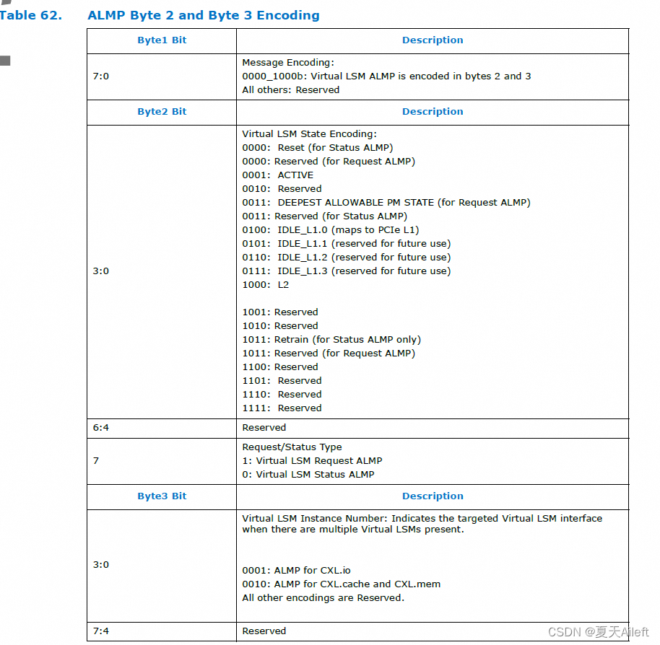
Task: Click the 1: Virtual LSM Request ALMP line
Action: click(312, 460)
